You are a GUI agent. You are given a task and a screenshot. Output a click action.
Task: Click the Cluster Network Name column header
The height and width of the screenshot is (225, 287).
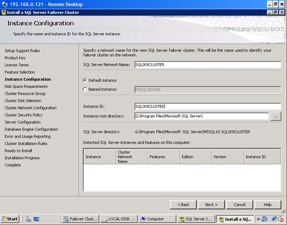(x=131, y=157)
